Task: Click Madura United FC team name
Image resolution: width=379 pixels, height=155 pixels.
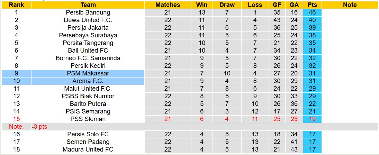Action: [x=88, y=149]
